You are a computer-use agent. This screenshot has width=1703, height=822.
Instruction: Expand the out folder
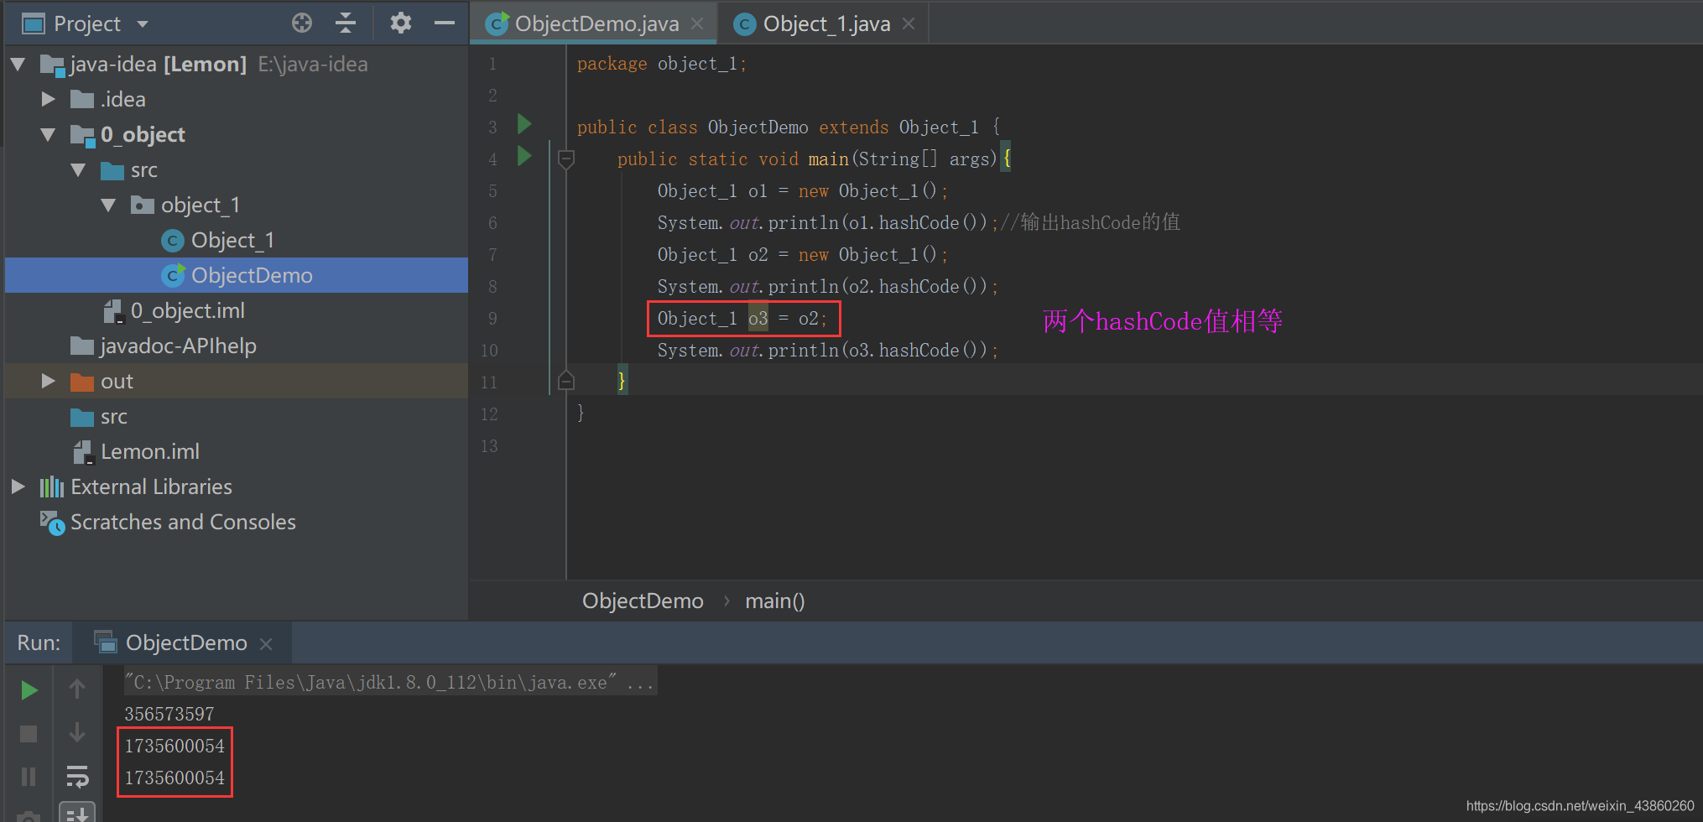[49, 382]
